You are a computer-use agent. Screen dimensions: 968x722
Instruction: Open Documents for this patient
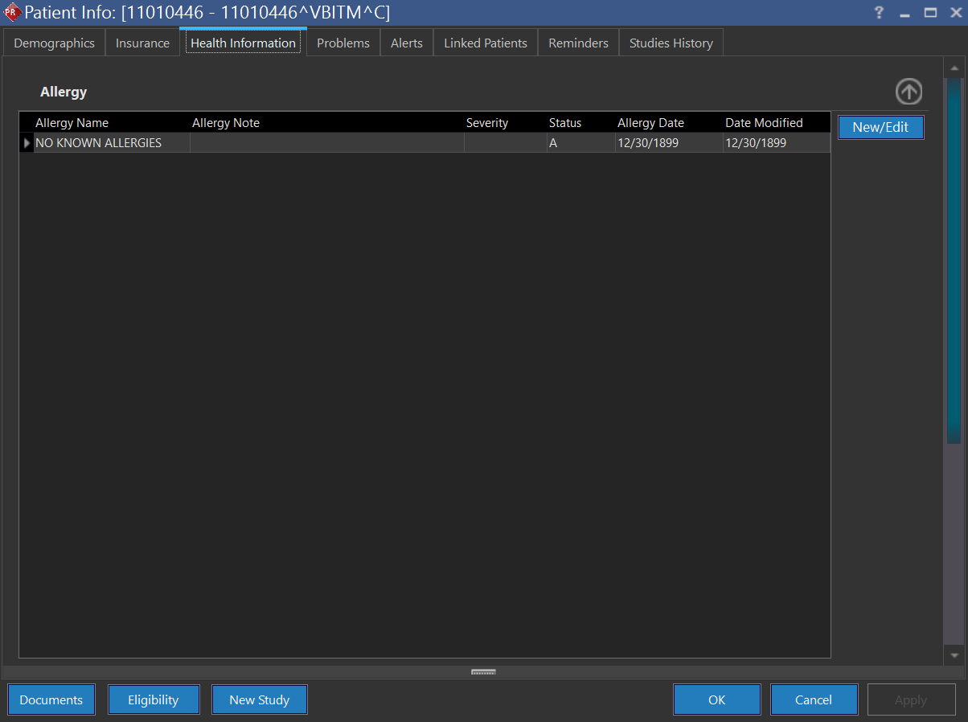tap(51, 699)
